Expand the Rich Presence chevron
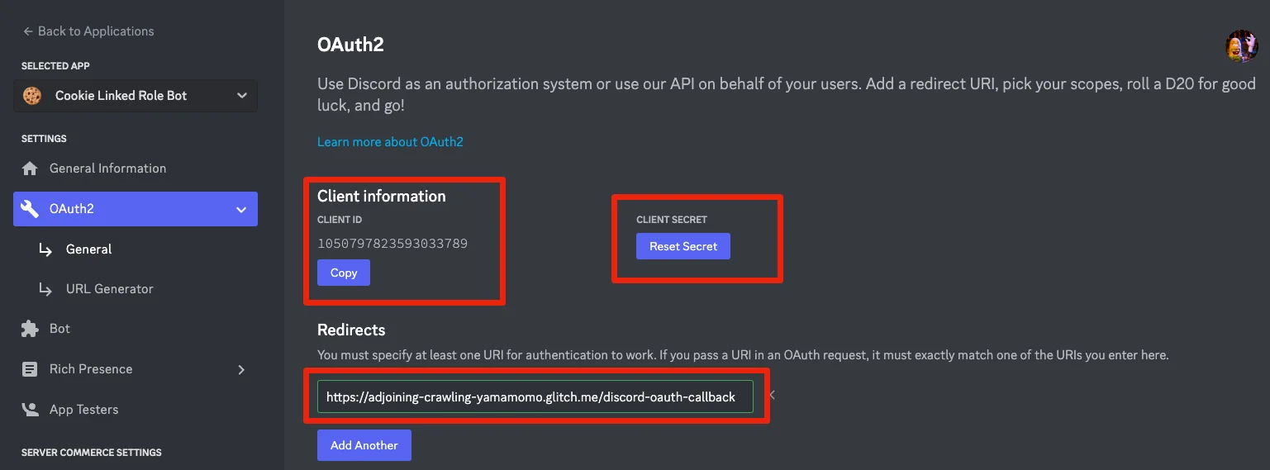The width and height of the screenshot is (1270, 470). click(x=241, y=369)
